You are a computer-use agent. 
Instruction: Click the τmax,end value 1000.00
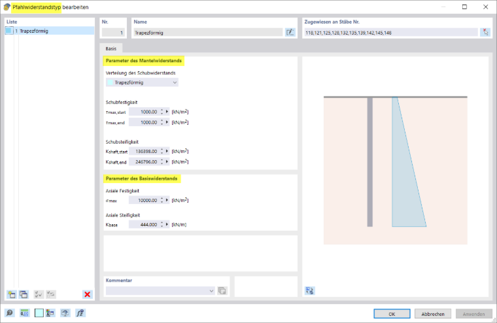(144, 122)
